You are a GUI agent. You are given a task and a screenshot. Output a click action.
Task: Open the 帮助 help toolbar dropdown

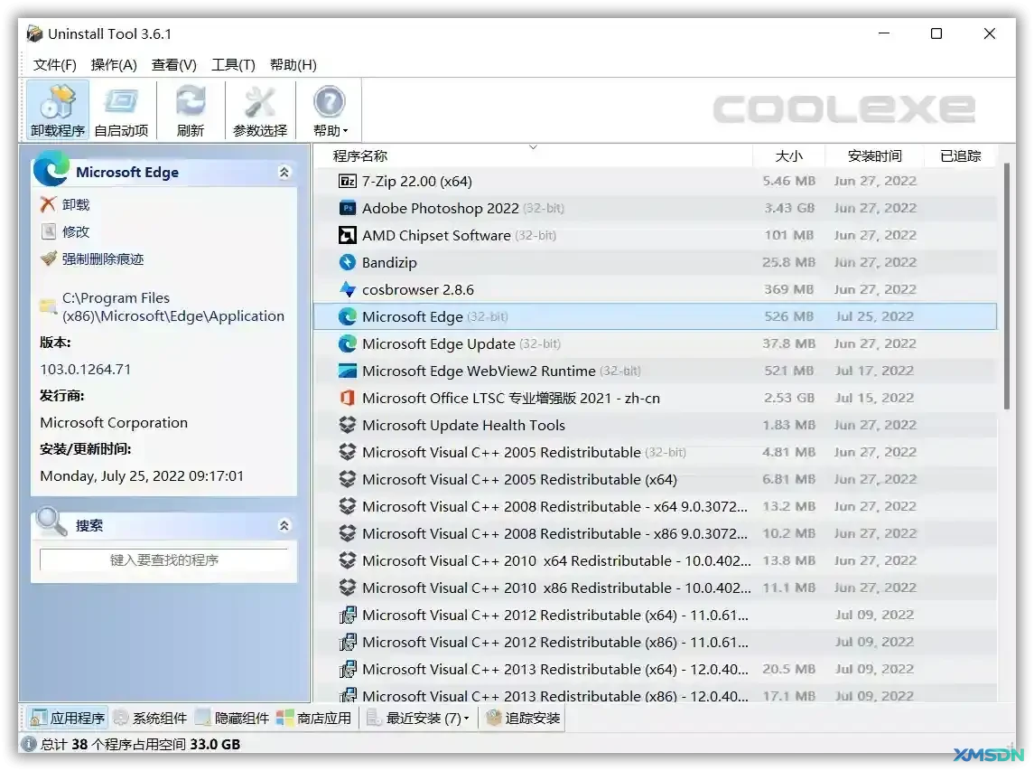click(x=330, y=110)
